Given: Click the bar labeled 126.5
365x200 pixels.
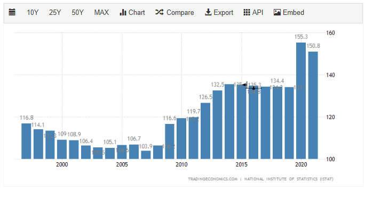Looking at the screenshot, I should coord(205,131).
